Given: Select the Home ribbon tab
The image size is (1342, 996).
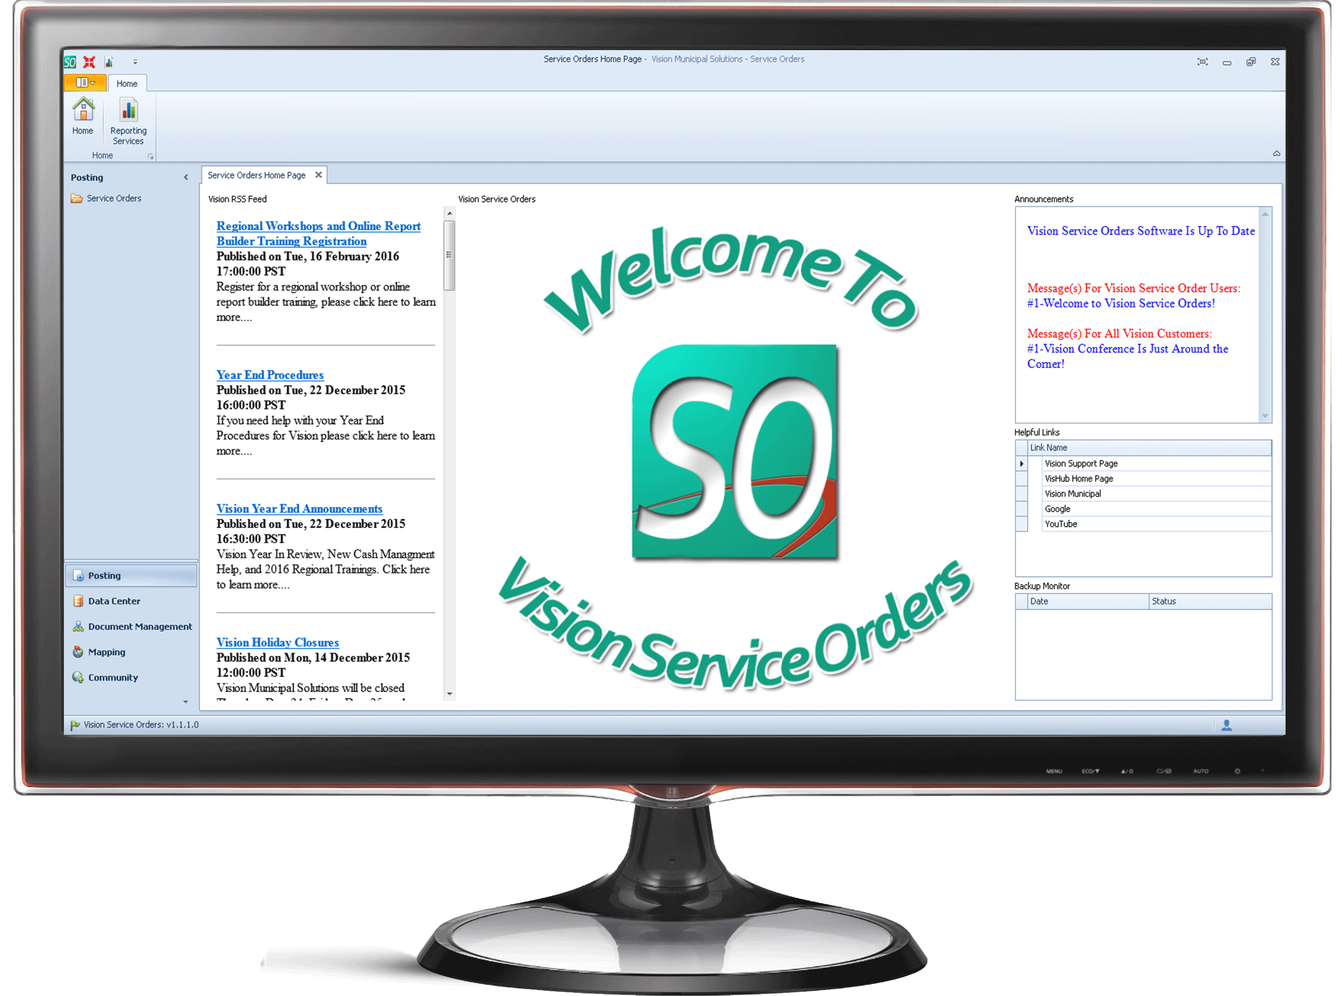Looking at the screenshot, I should point(127,84).
